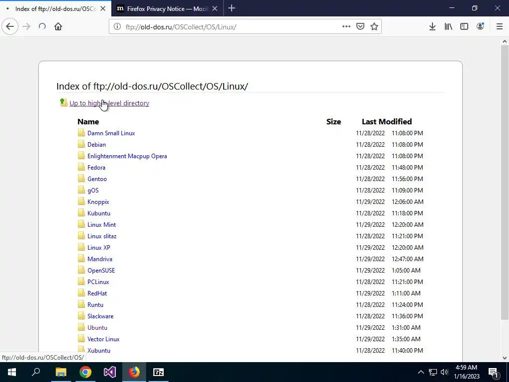Show hidden system tray icons
Screen dimensions: 509x382
click(421, 372)
